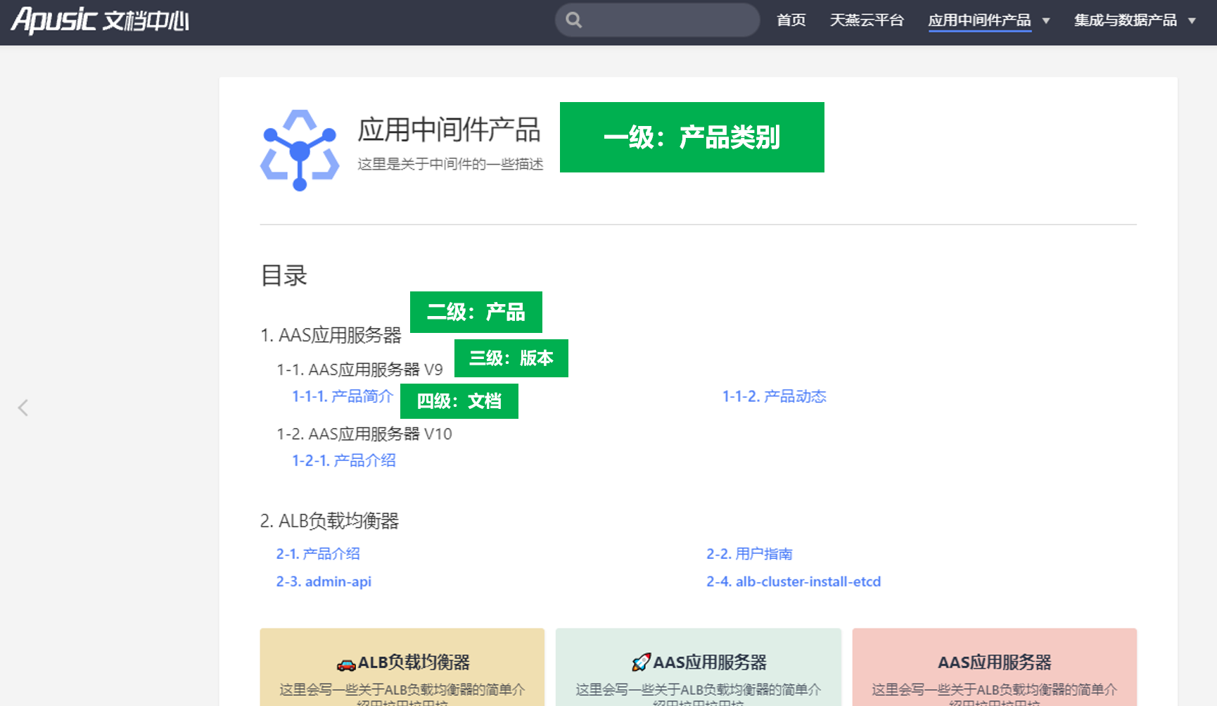
Task: Open the 2-4. alb-cluster-install-etcd link
Action: [x=794, y=581]
